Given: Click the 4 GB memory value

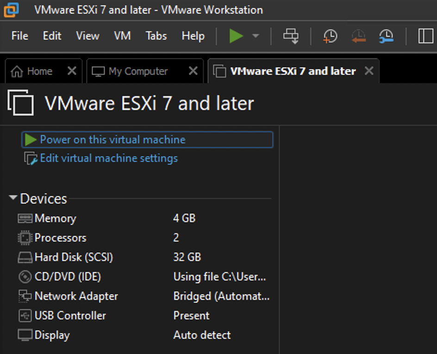Looking at the screenshot, I should pos(184,218).
